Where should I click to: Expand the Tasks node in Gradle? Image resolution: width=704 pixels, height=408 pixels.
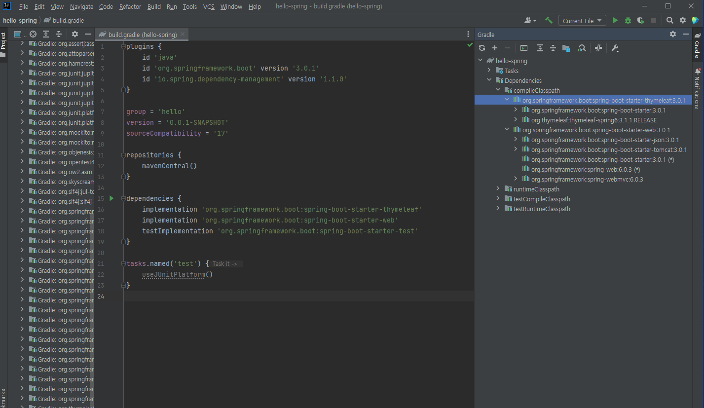tap(490, 71)
